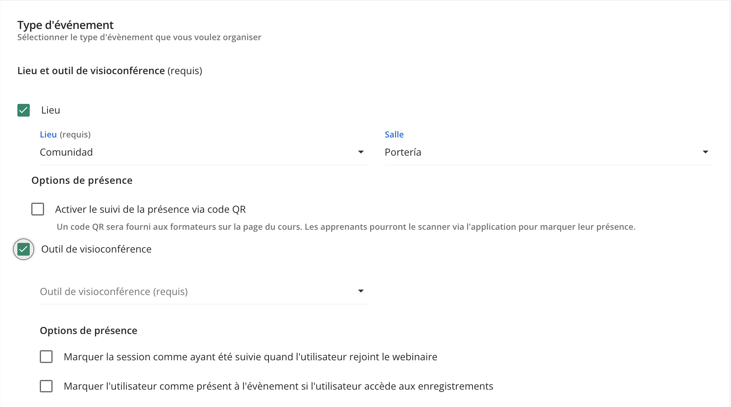Uncheck the Lieu checkbox
Screen dimensions: 731x407
coord(24,110)
